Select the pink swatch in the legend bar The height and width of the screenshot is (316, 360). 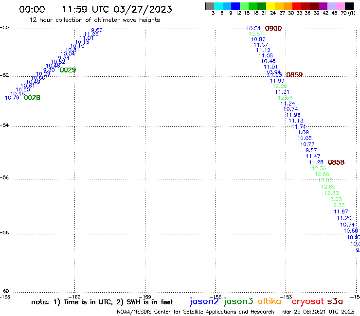pos(340,6)
